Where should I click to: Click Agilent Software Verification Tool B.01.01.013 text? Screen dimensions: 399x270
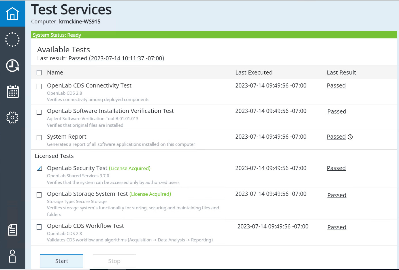(x=93, y=119)
